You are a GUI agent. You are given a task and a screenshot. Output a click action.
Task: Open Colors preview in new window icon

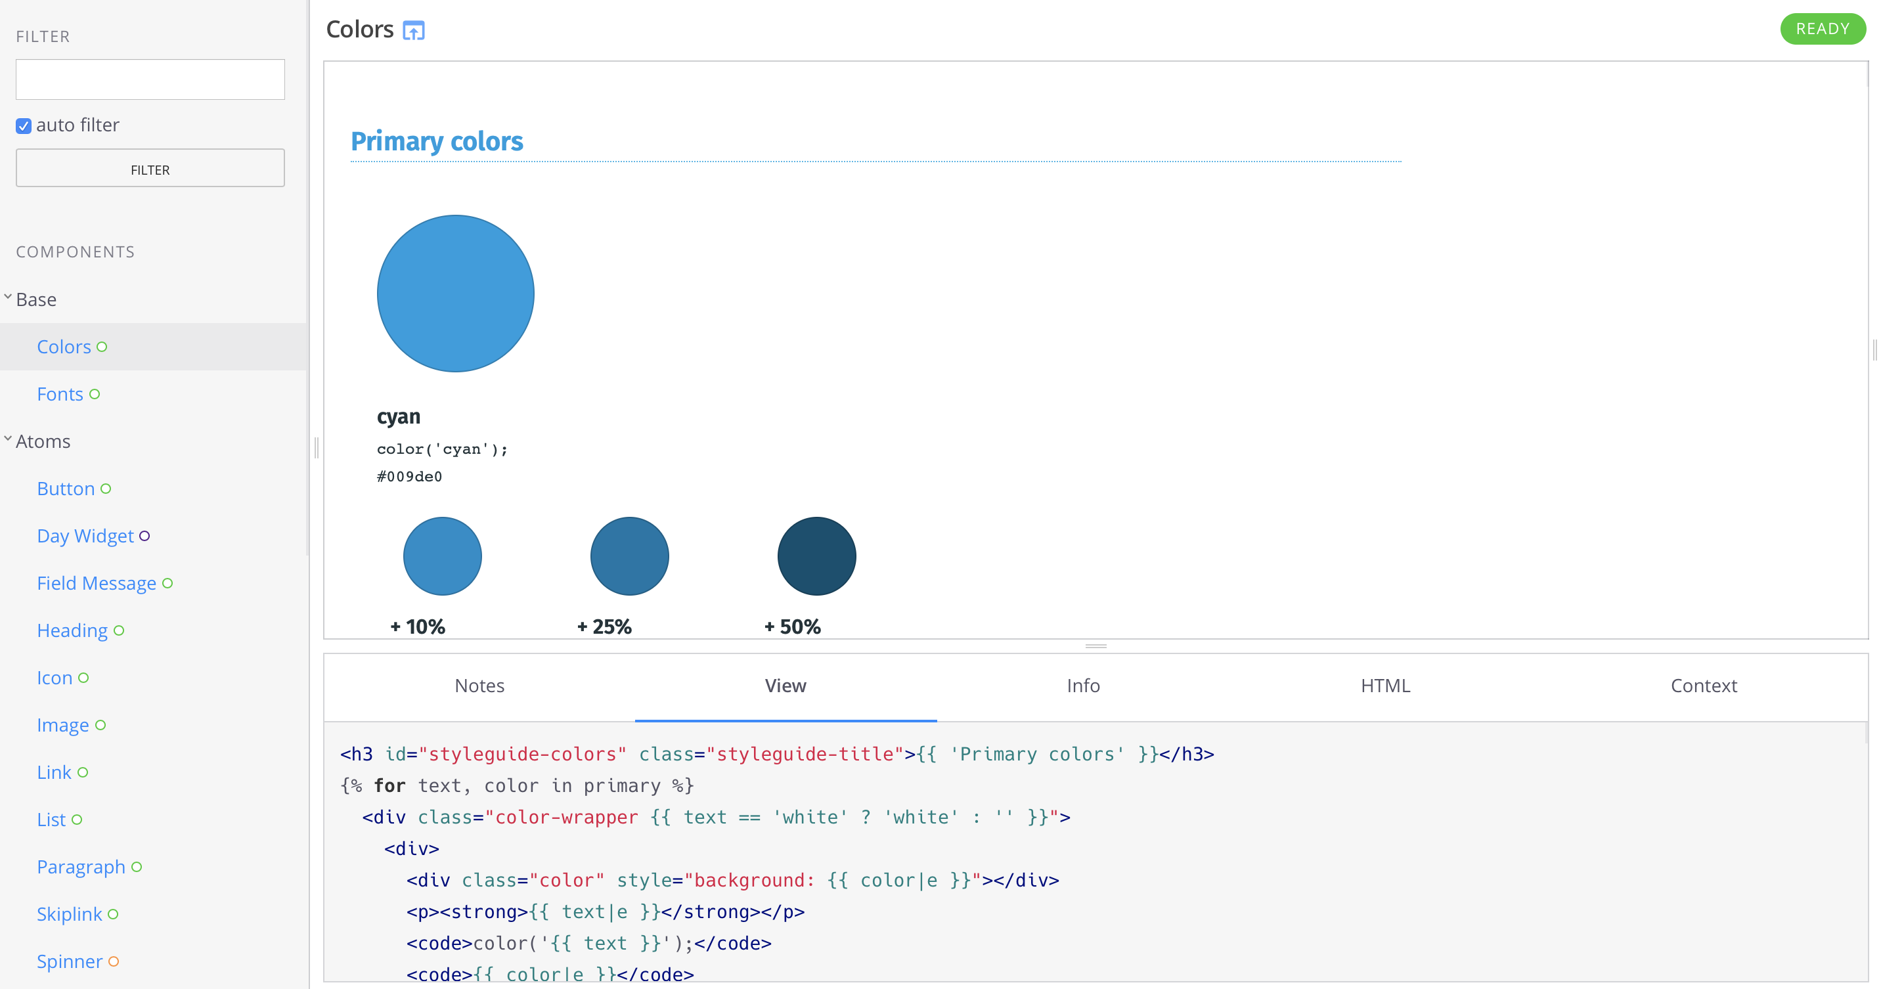tap(413, 31)
